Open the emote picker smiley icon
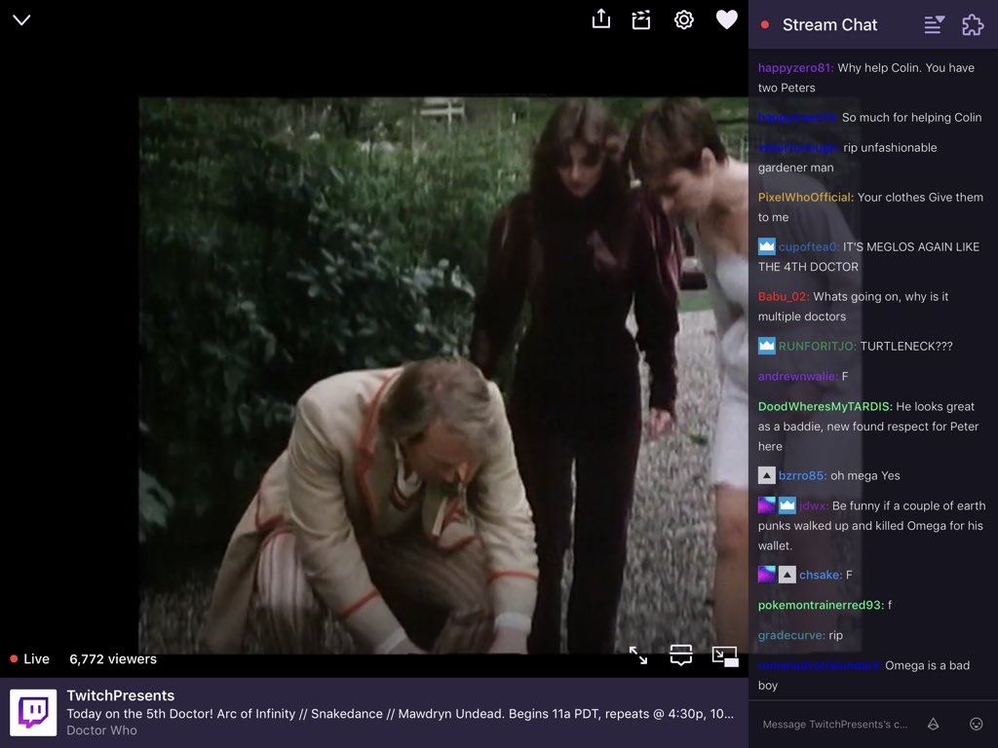This screenshot has height=748, width=998. 976,724
